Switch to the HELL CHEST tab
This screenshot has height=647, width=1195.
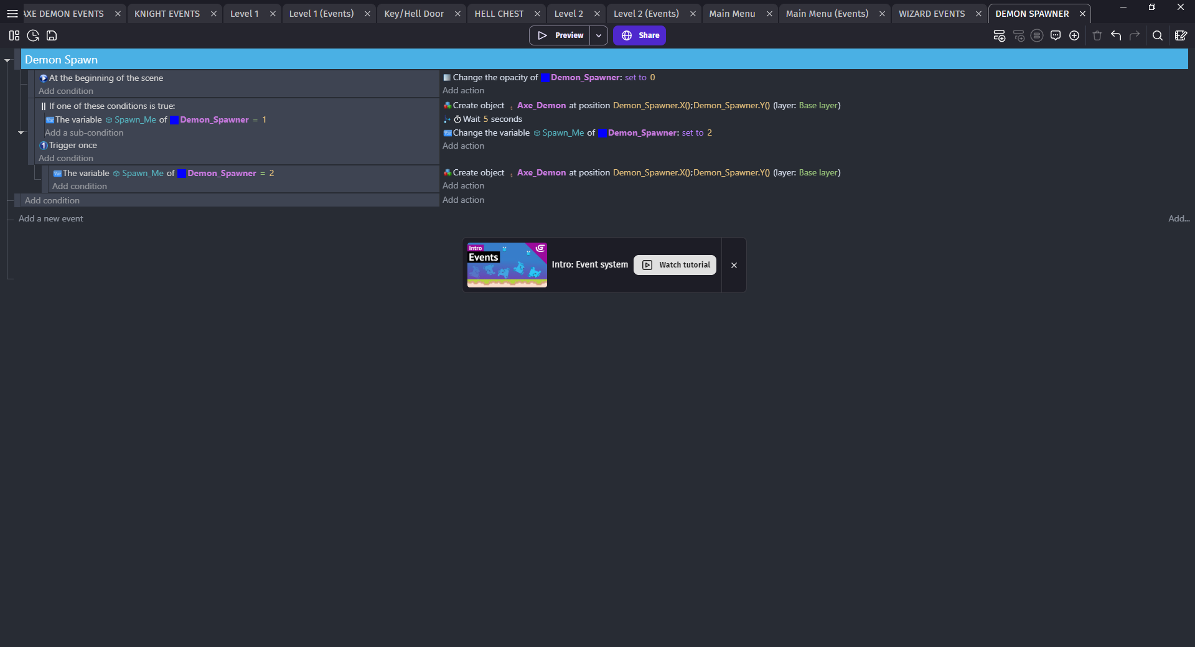(499, 13)
